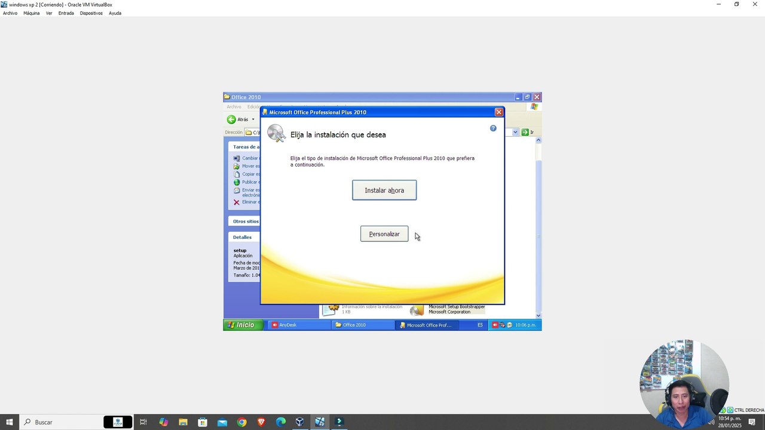Click the Mover este archivo task icon

pos(237,166)
